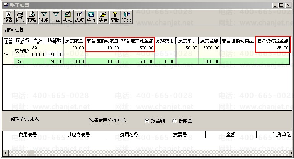
Task: Click the 退出 exit icon
Action: pos(126,17)
